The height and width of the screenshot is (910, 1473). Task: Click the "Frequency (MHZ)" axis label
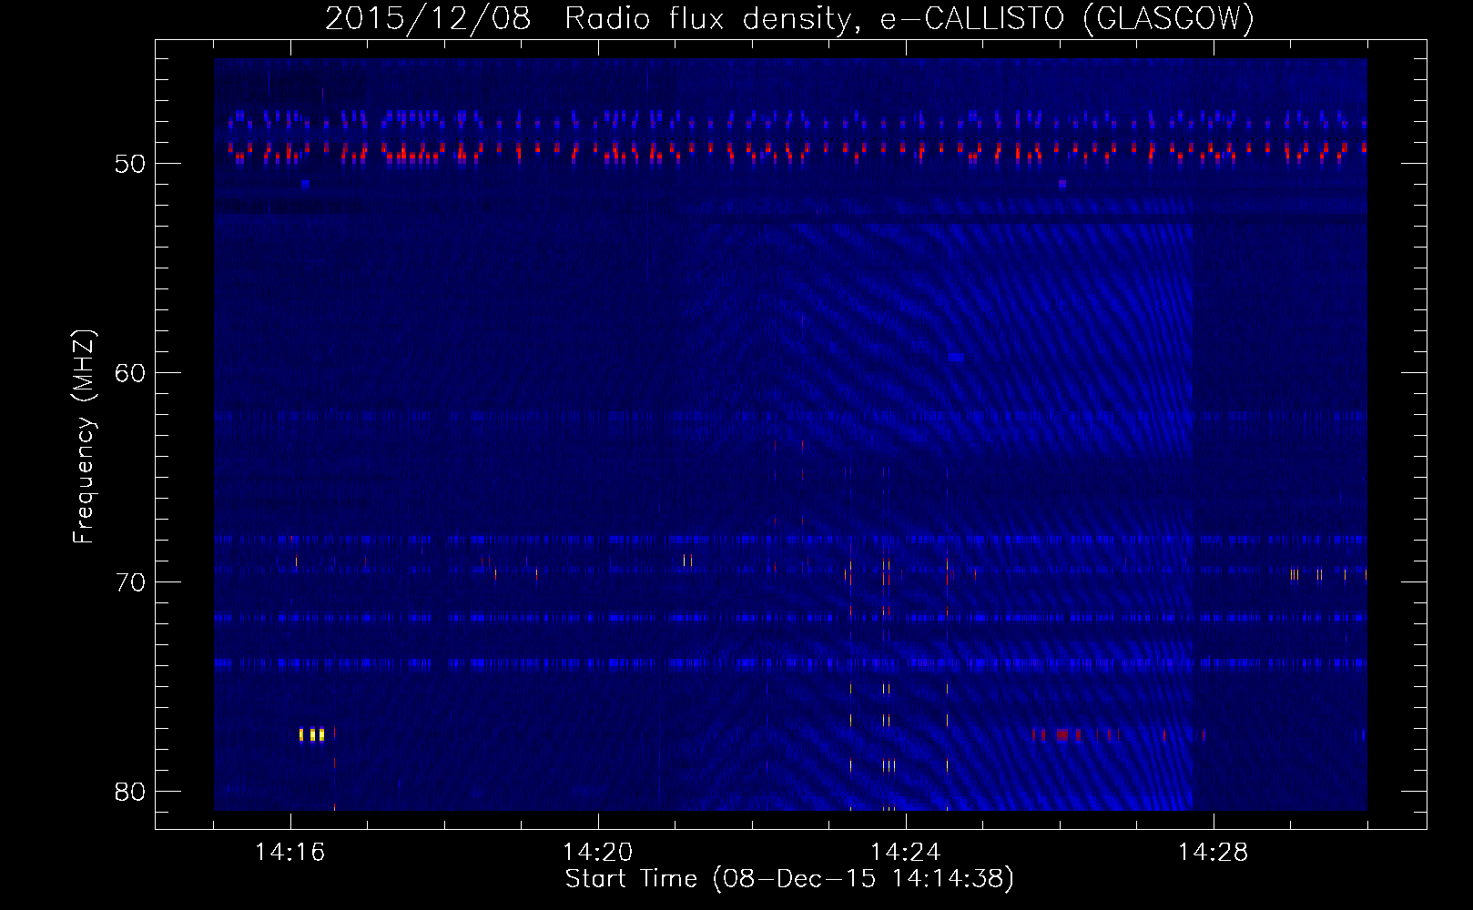tap(83, 437)
